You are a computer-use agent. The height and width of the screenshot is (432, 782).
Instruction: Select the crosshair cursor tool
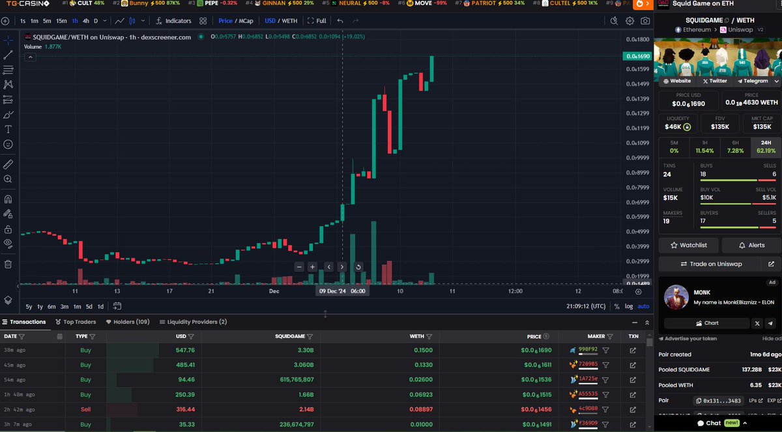pos(8,40)
